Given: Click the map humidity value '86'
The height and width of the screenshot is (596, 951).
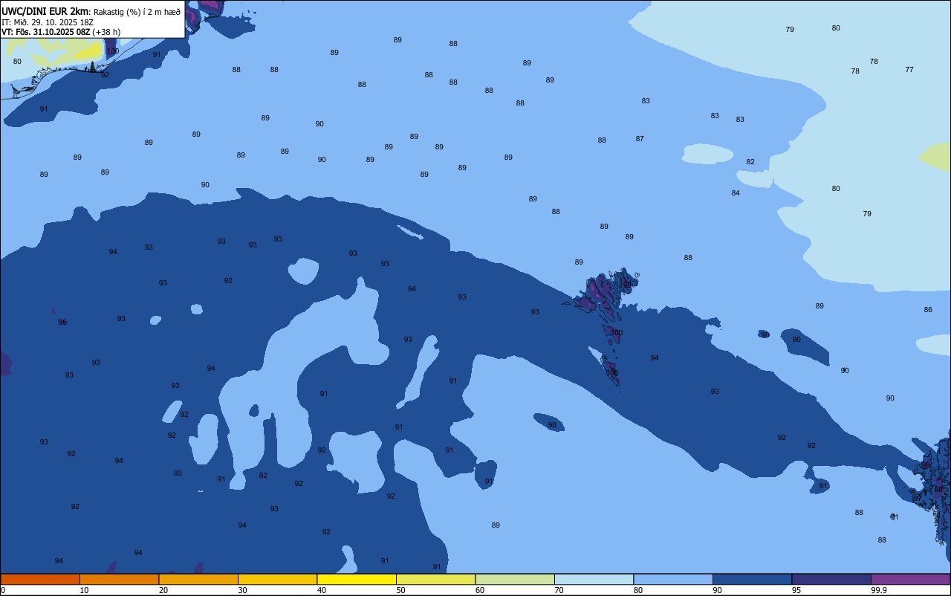Looking at the screenshot, I should [928, 310].
